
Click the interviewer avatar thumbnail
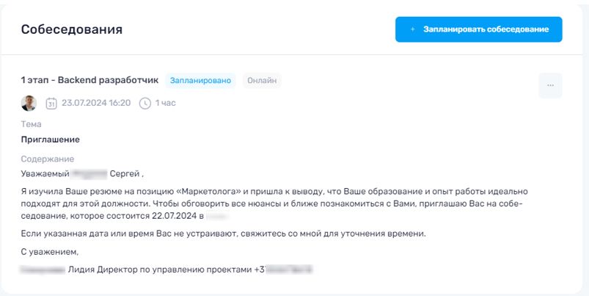pyautogui.click(x=29, y=103)
